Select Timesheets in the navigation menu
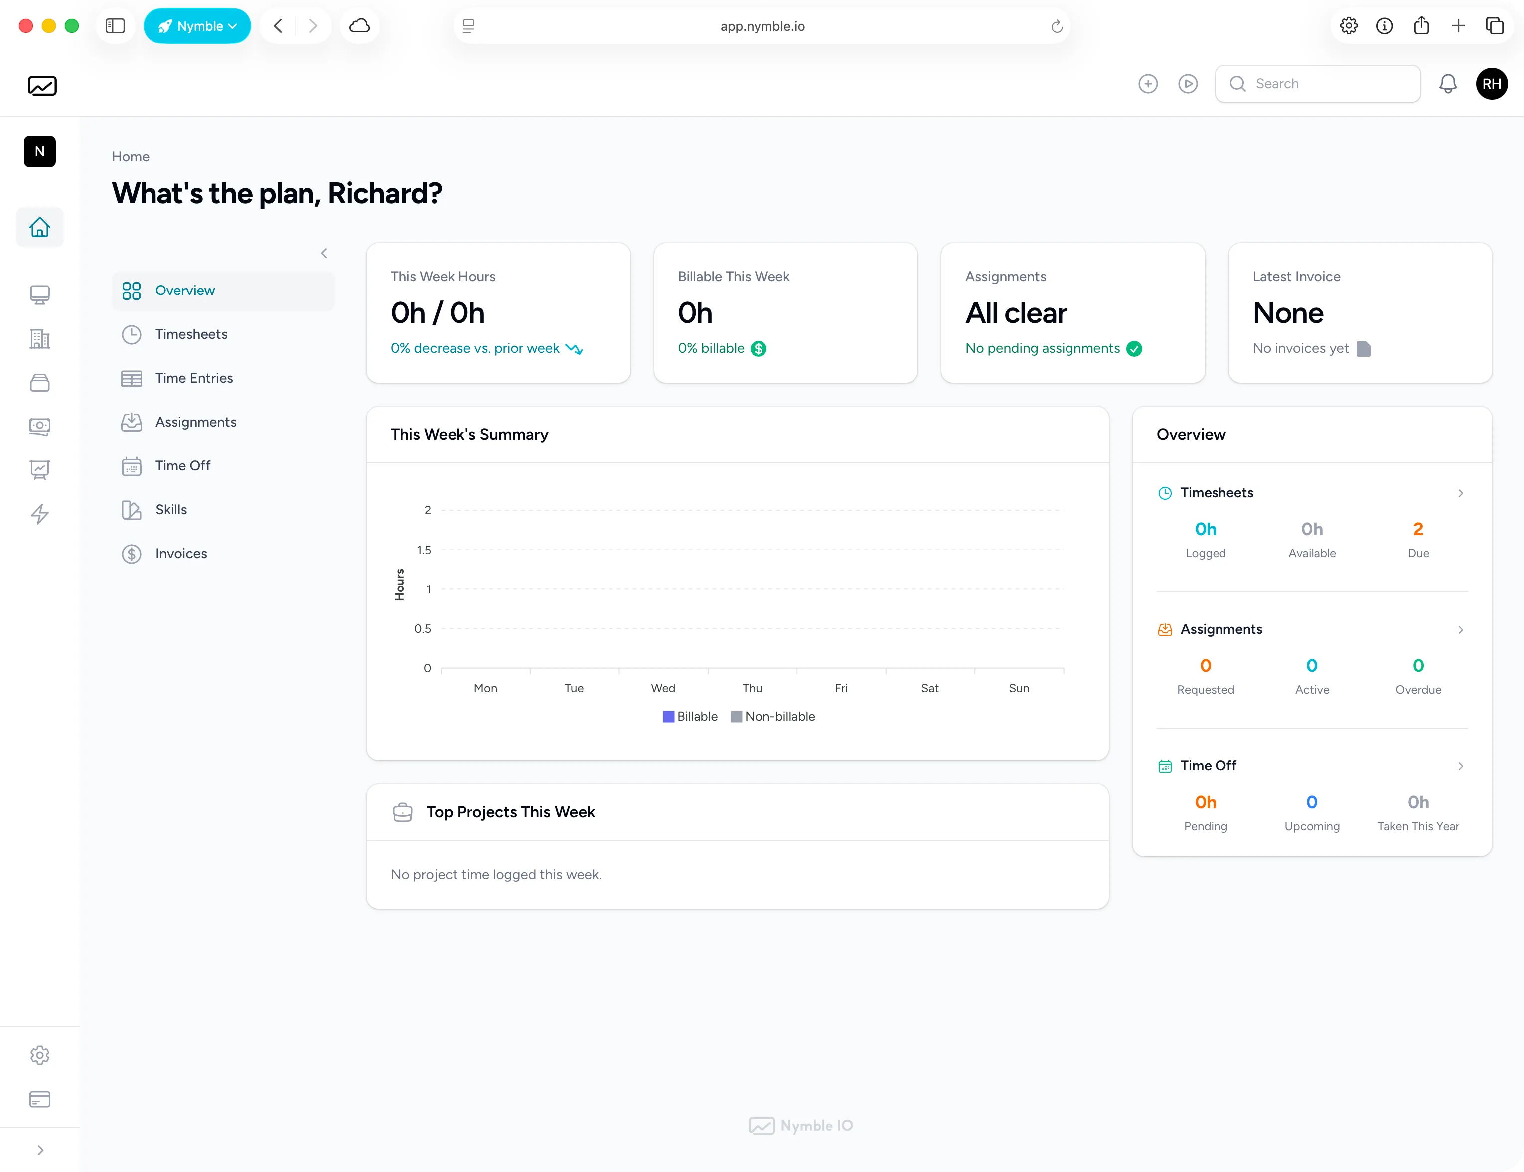Viewport: 1524px width, 1172px height. click(192, 334)
